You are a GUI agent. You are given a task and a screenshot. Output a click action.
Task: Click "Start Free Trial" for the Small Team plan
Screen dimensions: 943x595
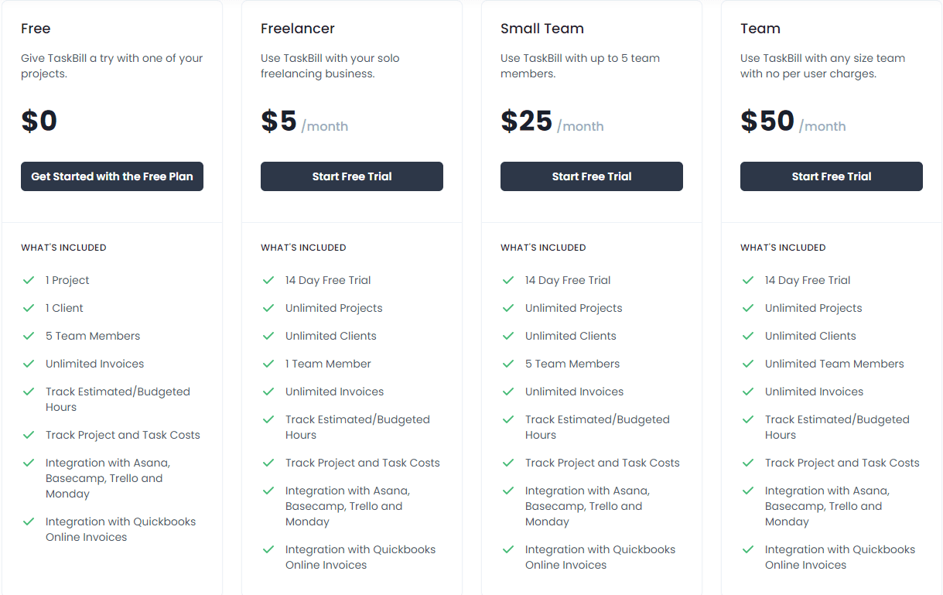[591, 176]
